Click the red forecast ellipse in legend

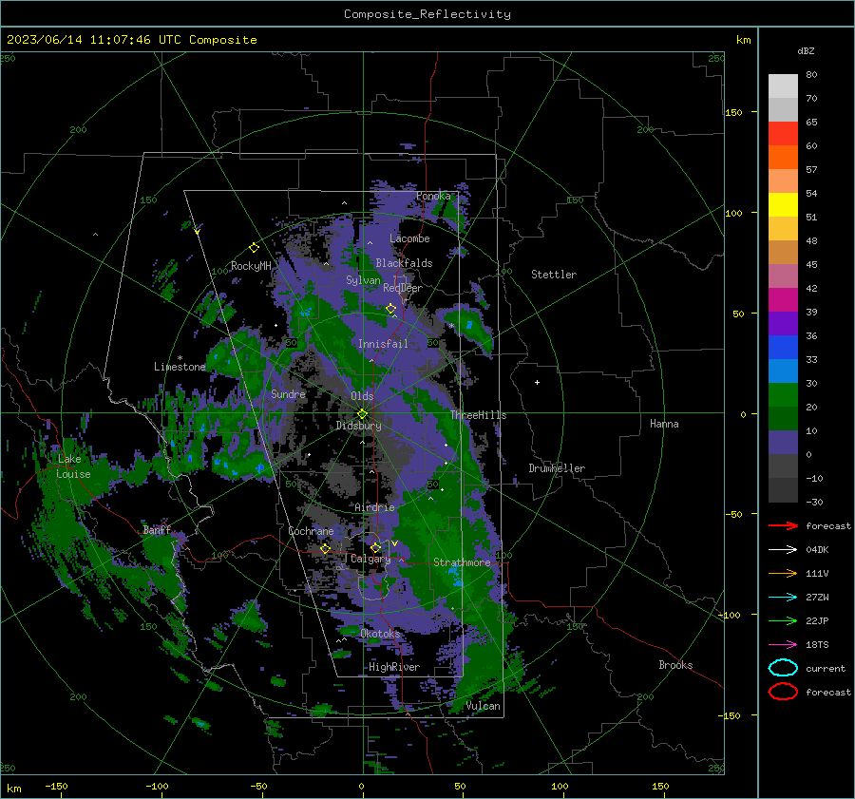click(783, 692)
